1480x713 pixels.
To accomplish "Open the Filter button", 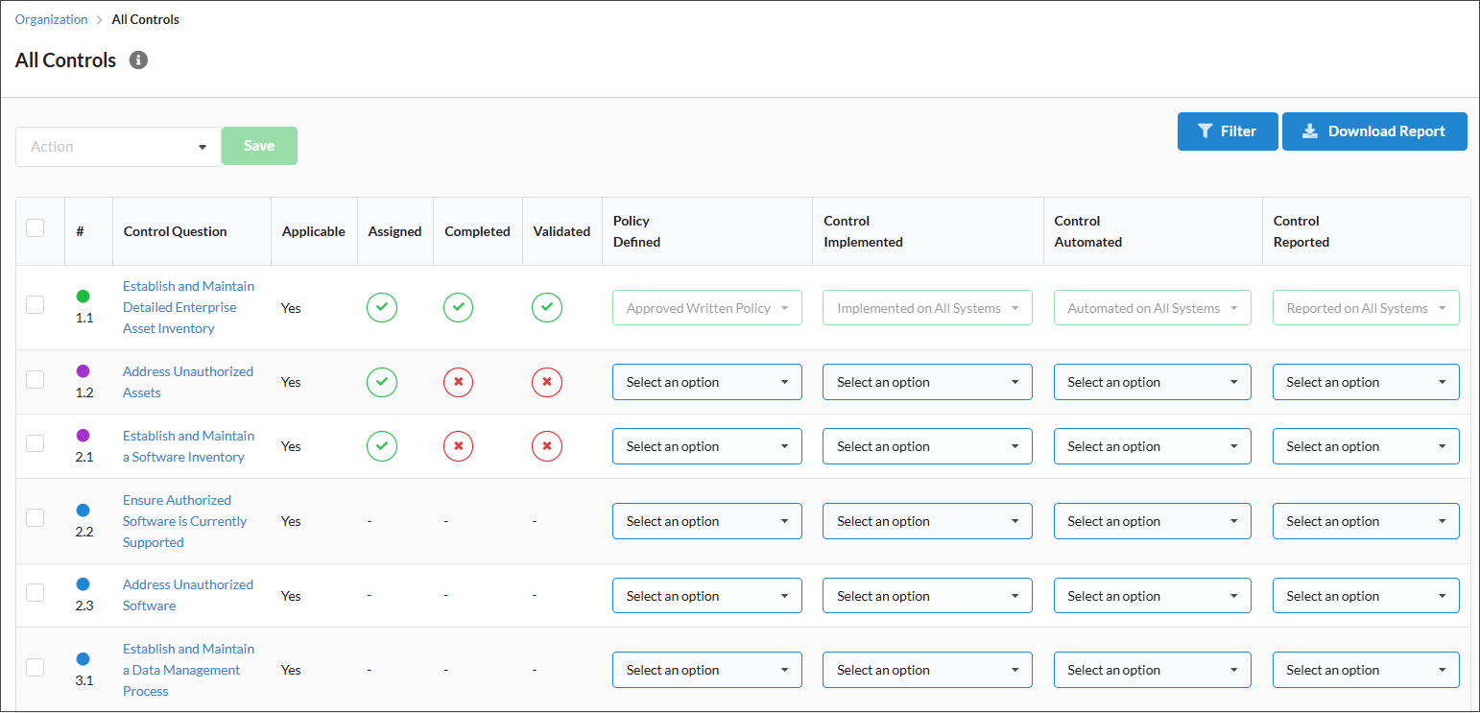I will pos(1228,131).
